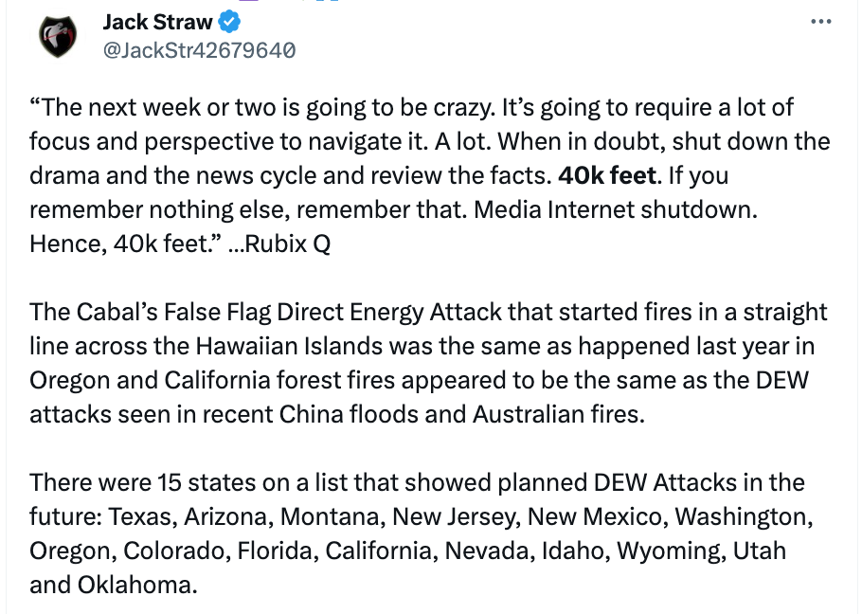The width and height of the screenshot is (862, 614).
Task: Click the state name "Texas"
Action: point(137,516)
